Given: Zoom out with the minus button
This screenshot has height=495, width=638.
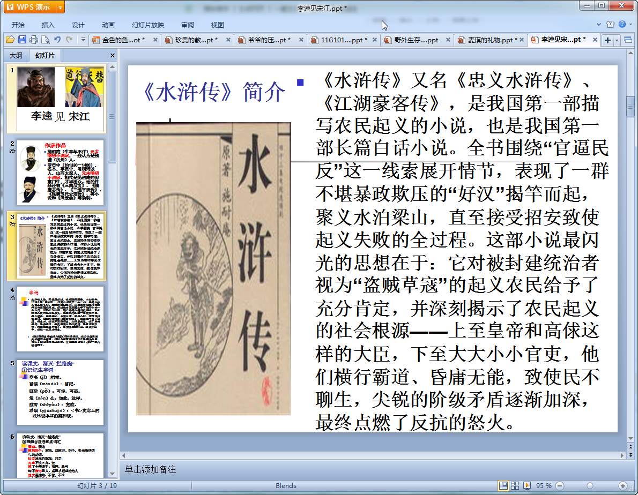Looking at the screenshot, I should 560,486.
